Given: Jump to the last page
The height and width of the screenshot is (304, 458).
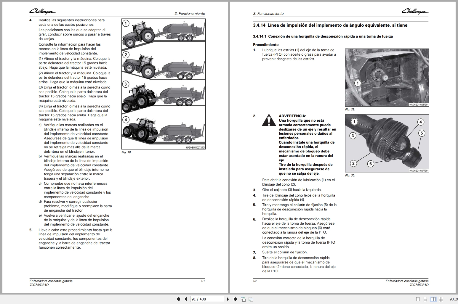Looking at the screenshot, I should click(235, 299).
